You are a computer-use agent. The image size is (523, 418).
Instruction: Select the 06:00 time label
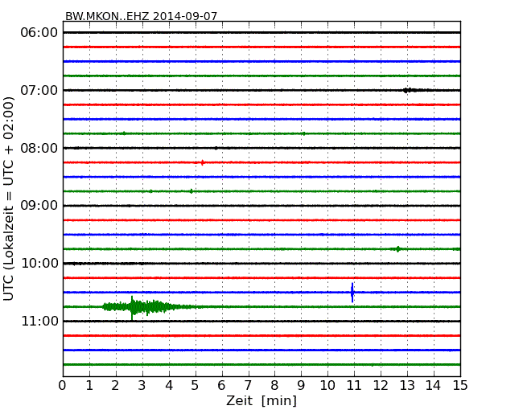[x=39, y=33]
